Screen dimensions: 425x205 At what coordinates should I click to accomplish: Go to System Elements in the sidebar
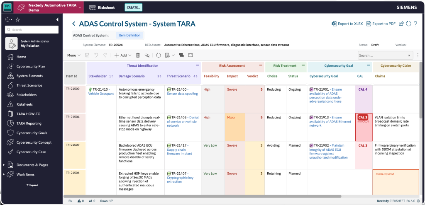[x=29, y=76]
